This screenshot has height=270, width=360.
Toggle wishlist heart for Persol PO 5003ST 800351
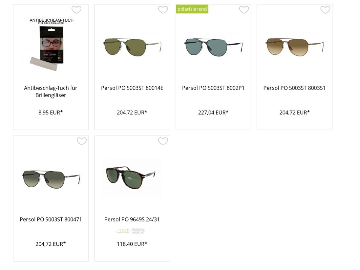tap(325, 10)
